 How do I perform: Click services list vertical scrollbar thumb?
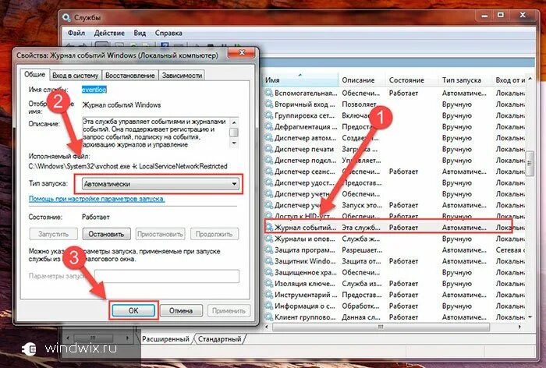click(530, 164)
